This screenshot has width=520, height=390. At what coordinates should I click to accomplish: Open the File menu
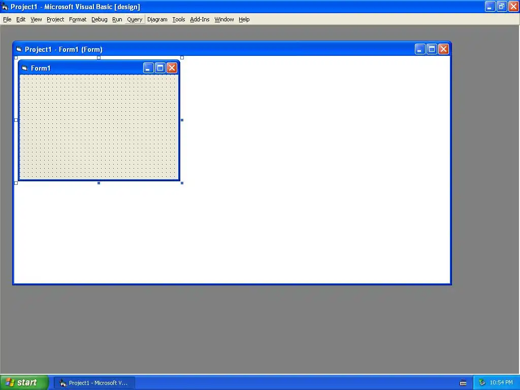click(x=7, y=20)
